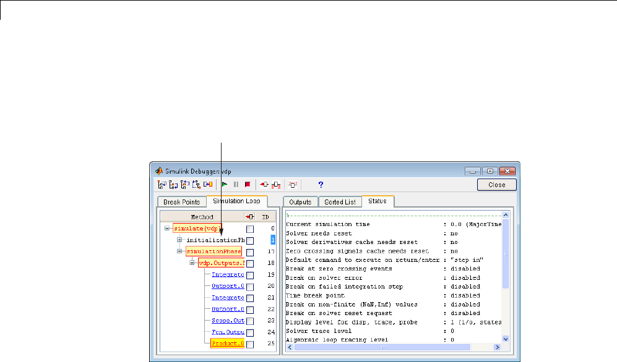Display block I/O when executed icon

coord(276,185)
